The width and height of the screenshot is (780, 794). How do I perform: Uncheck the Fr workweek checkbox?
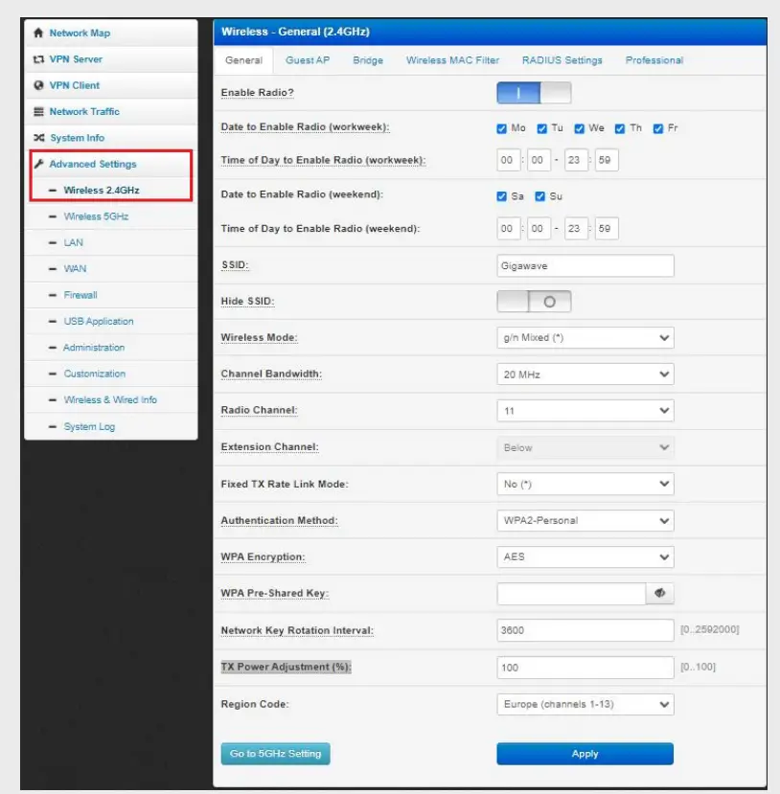[658, 128]
